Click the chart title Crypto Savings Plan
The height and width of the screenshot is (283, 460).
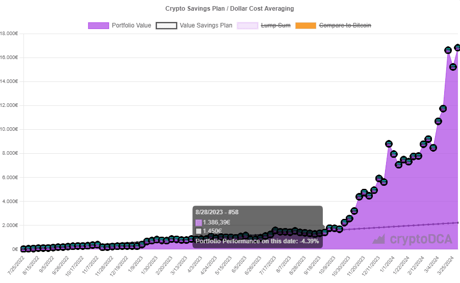point(229,9)
